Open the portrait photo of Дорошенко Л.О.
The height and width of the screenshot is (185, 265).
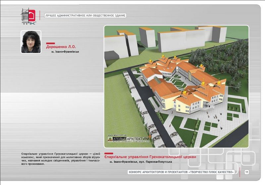[31, 42]
